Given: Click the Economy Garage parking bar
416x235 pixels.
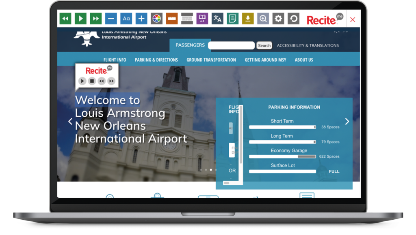Looking at the screenshot, I should [283, 157].
